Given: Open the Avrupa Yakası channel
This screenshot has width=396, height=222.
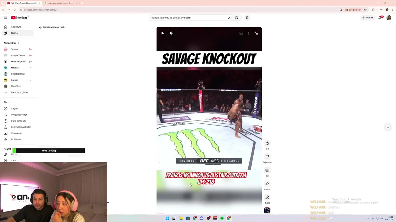Looking at the screenshot, I should [x=17, y=55].
